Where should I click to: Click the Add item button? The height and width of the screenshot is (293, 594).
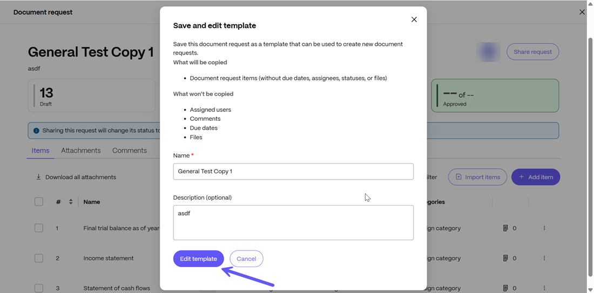pyautogui.click(x=536, y=177)
